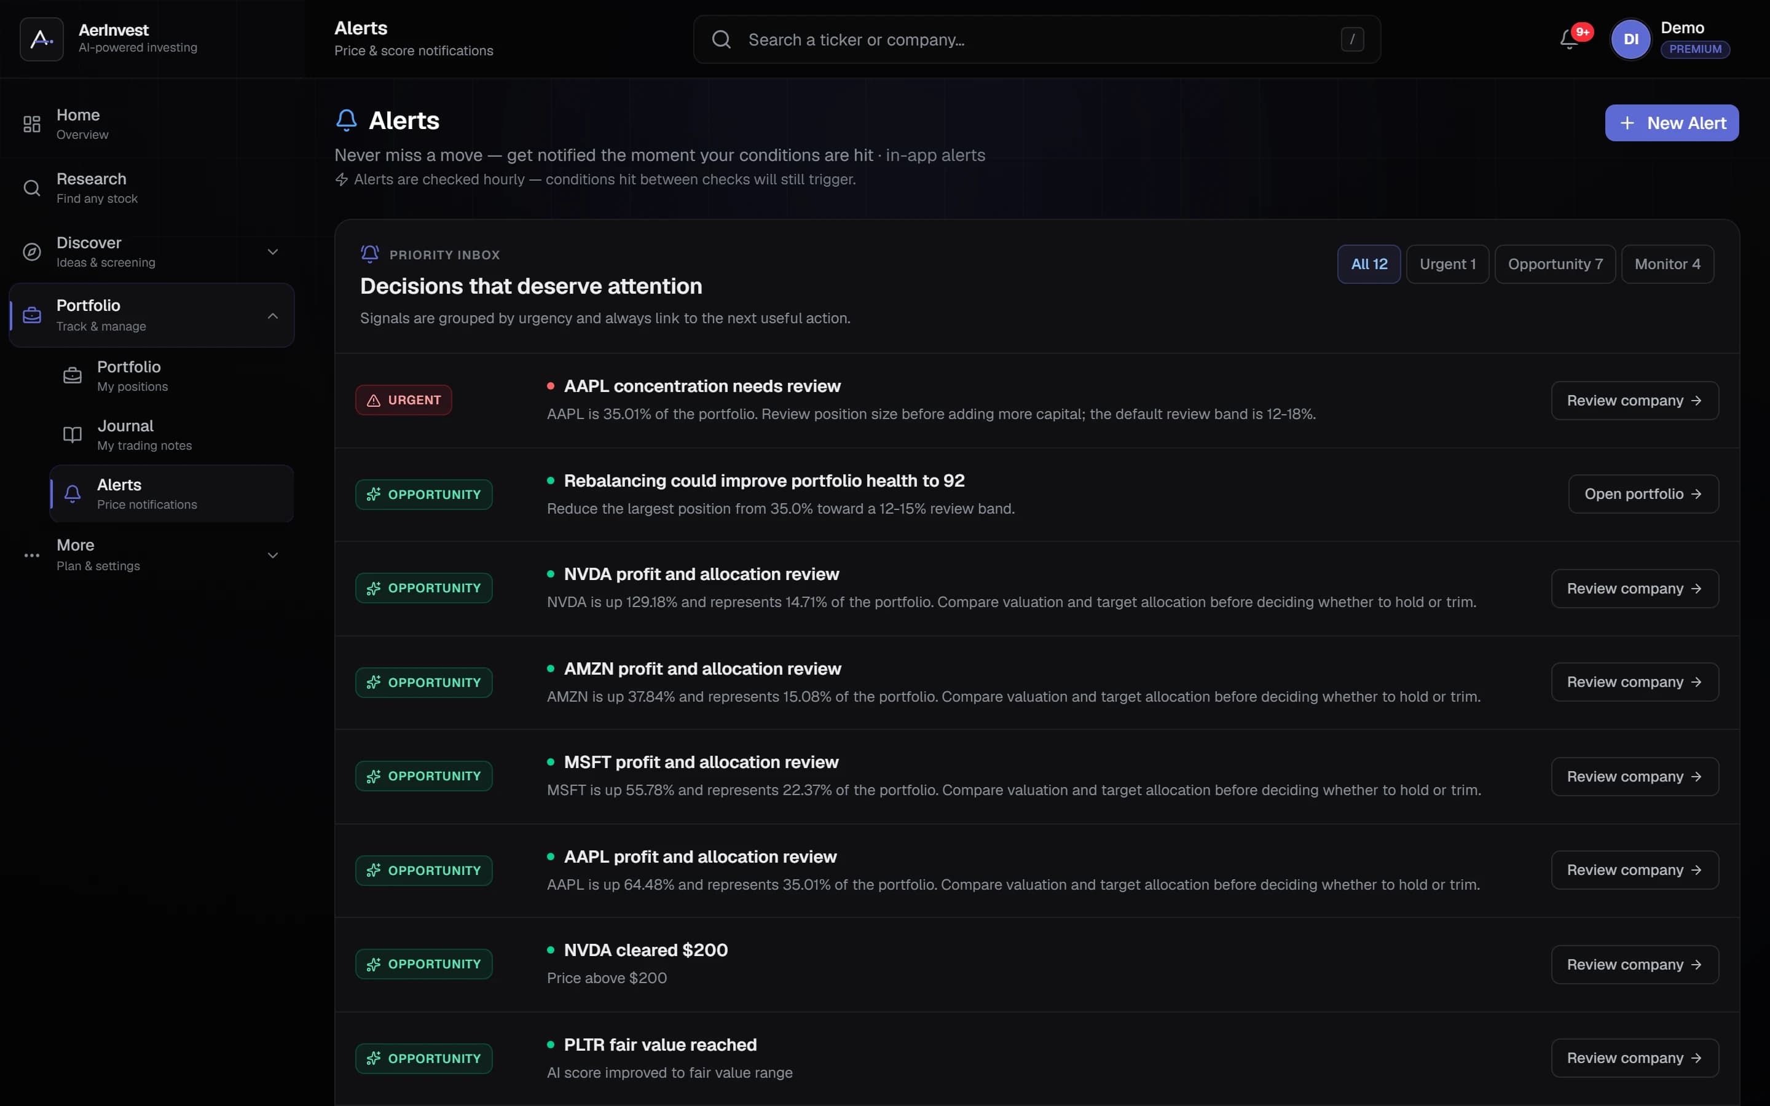Screen dimensions: 1770x1106
Task: Click the Journal book icon
Action: tap(73, 434)
